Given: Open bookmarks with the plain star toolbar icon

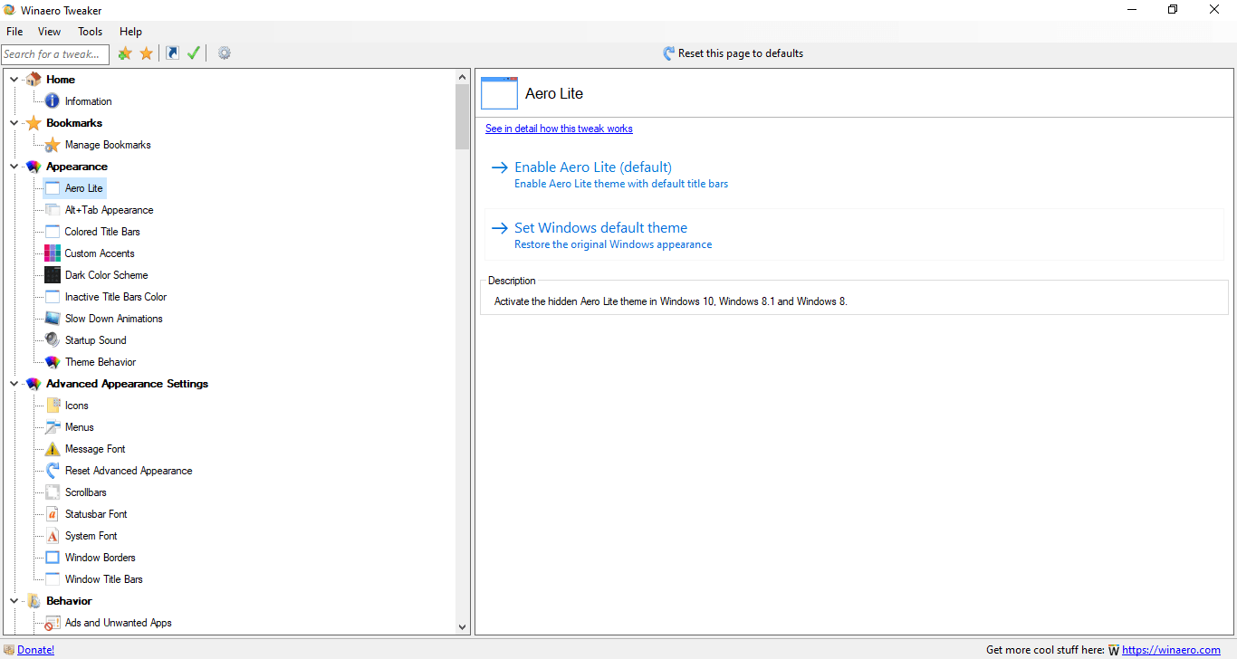Looking at the screenshot, I should click(146, 53).
